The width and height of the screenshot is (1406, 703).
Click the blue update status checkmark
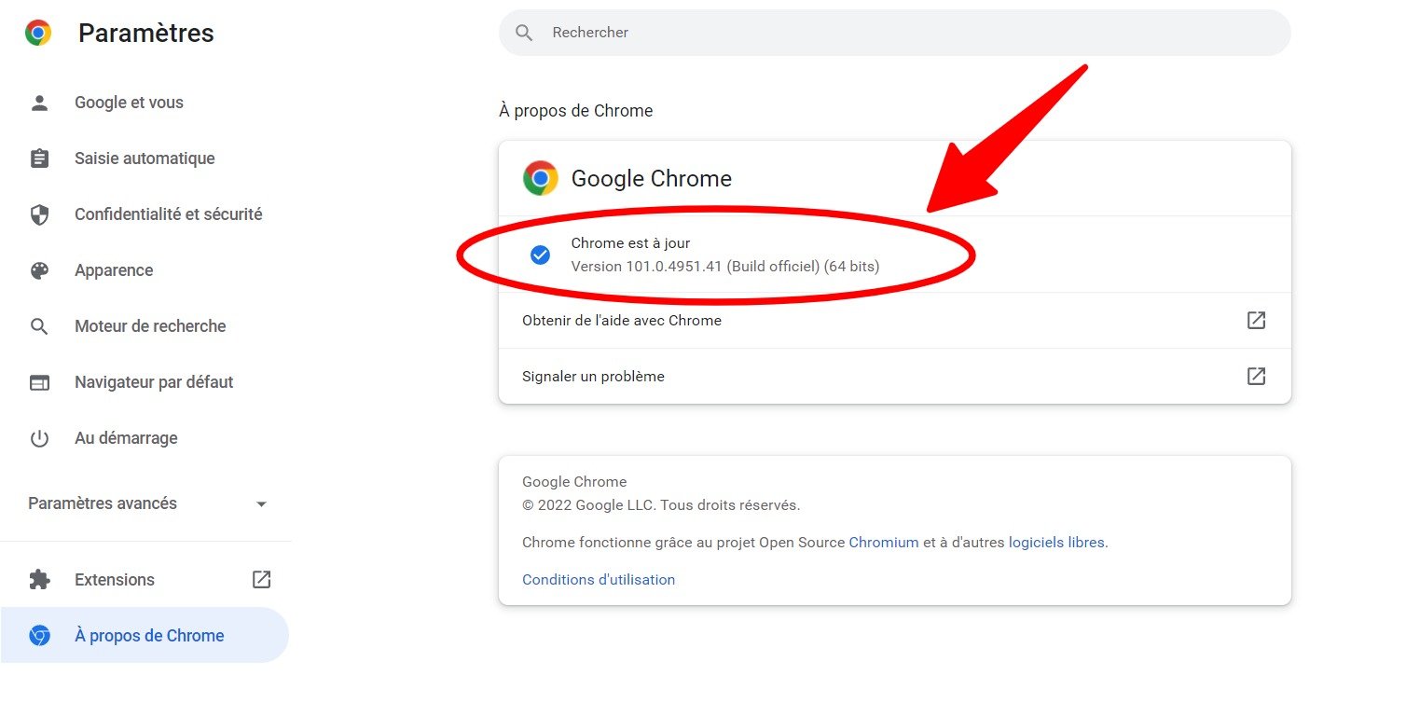point(540,255)
